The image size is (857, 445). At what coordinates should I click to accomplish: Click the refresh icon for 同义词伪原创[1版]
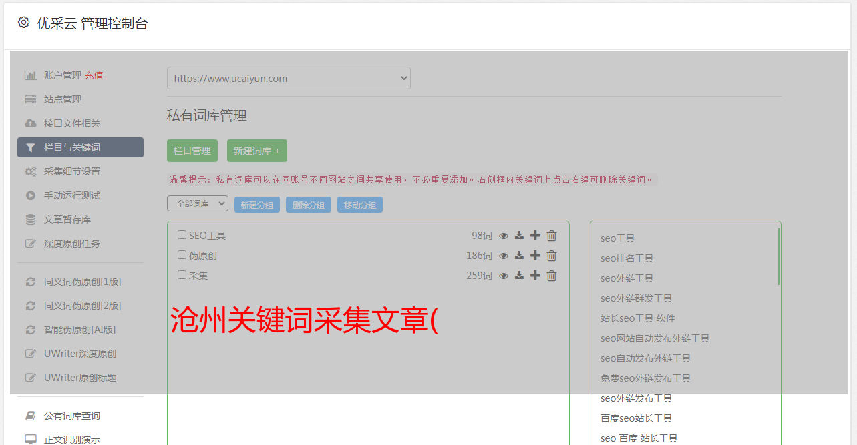30,282
